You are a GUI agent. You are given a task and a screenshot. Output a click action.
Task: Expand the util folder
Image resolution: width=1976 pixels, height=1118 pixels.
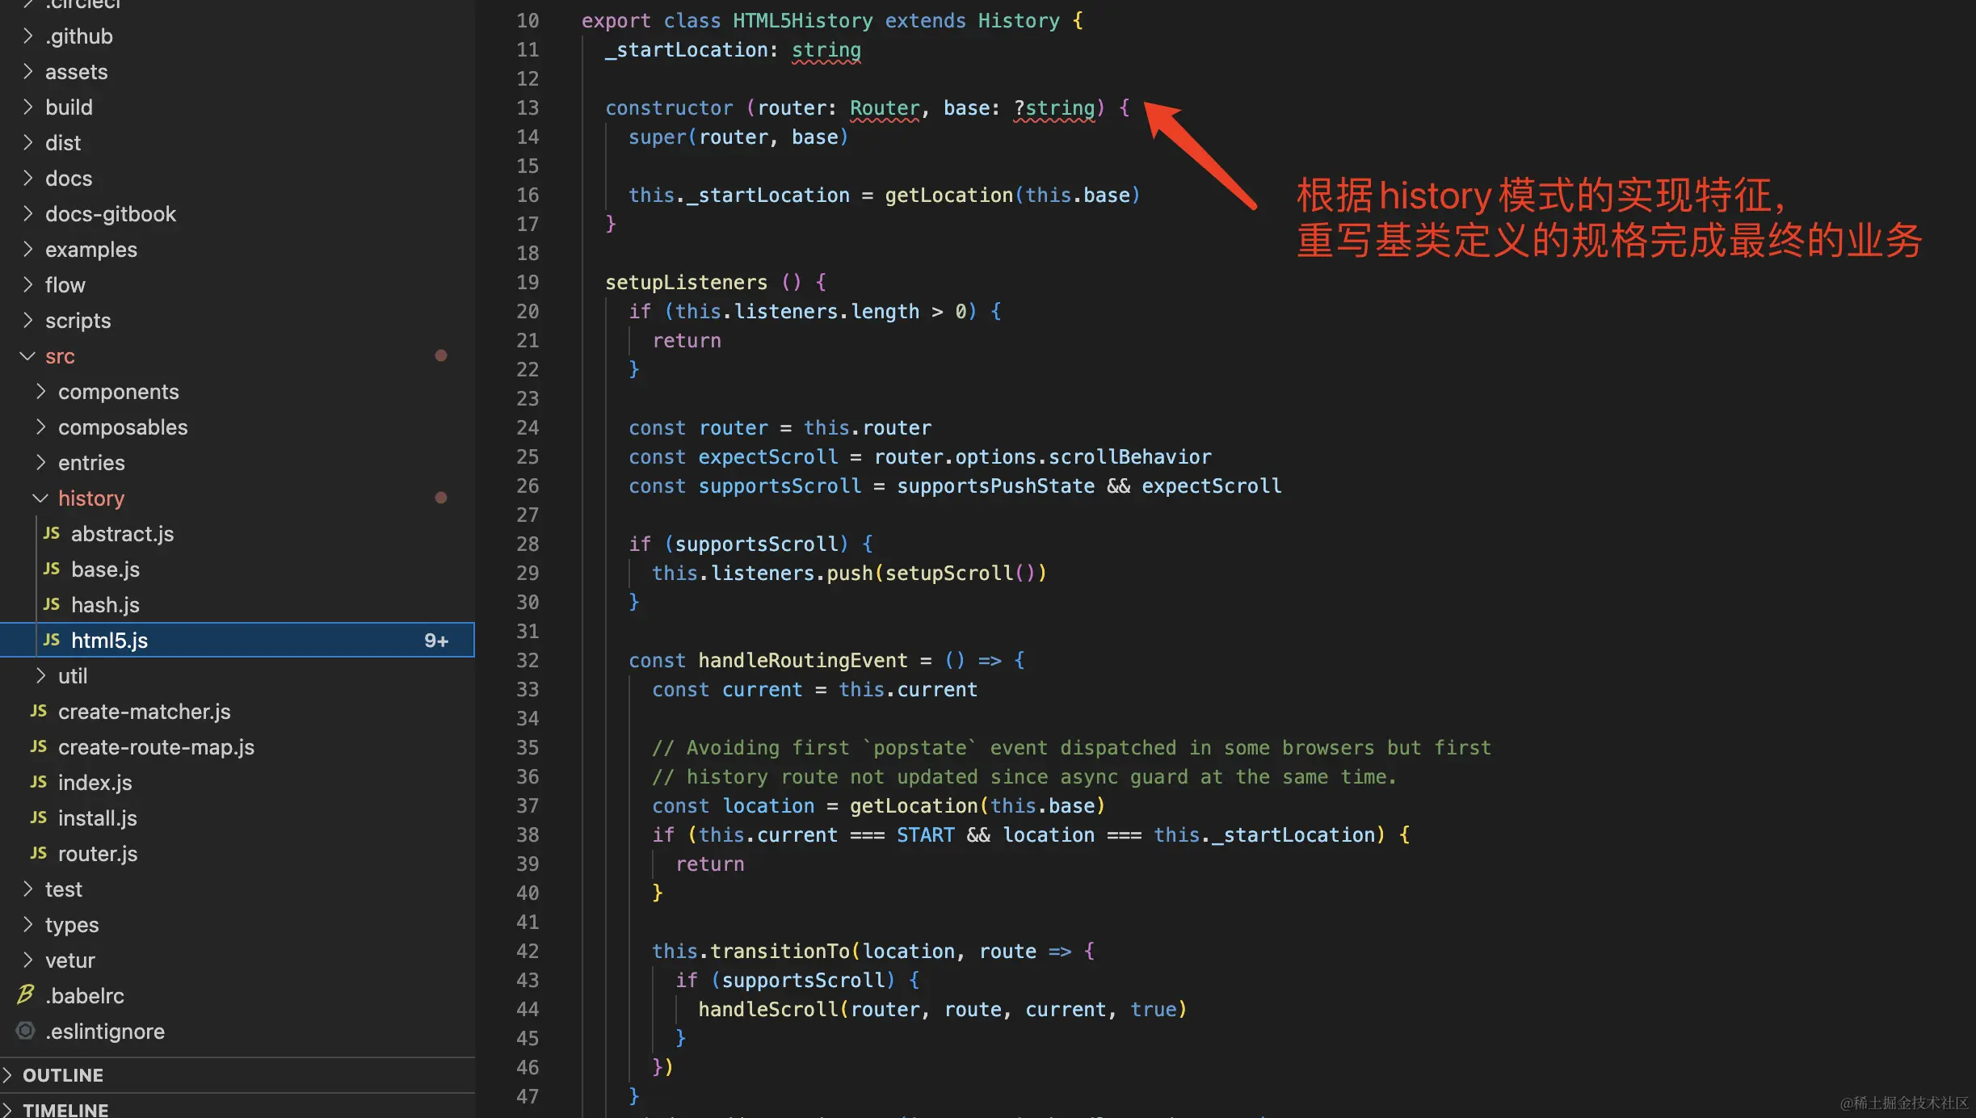click(x=72, y=676)
